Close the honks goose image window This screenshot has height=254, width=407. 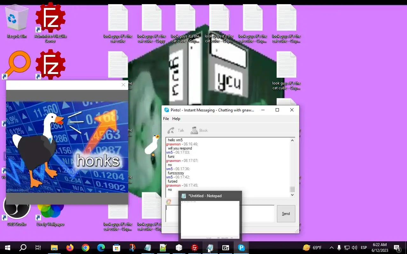coord(123,85)
